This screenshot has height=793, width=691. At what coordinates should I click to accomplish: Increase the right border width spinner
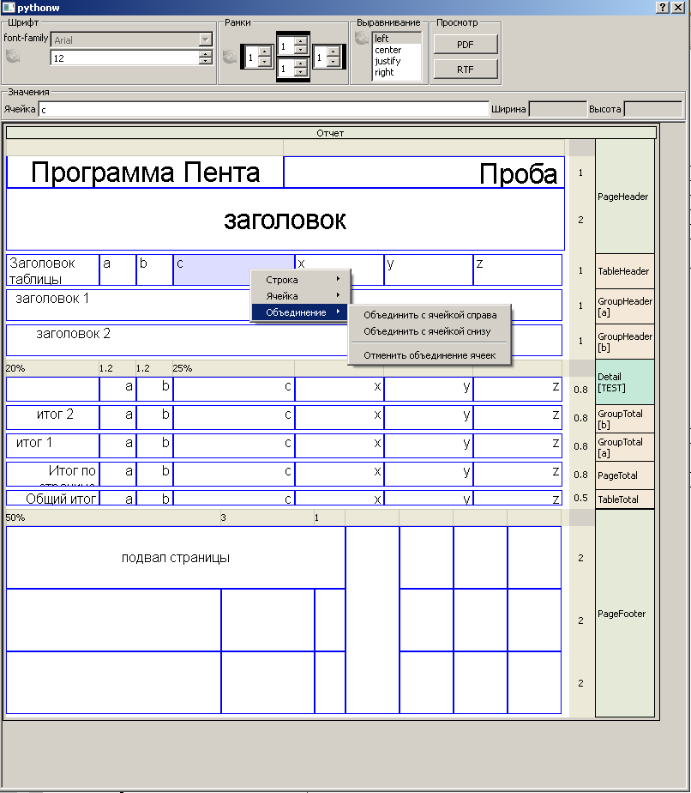click(332, 52)
